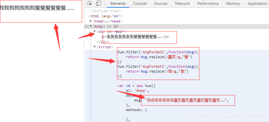This screenshot has height=122, width=269.
Task: Switch to the Network tab
Action: click(x=182, y=4)
